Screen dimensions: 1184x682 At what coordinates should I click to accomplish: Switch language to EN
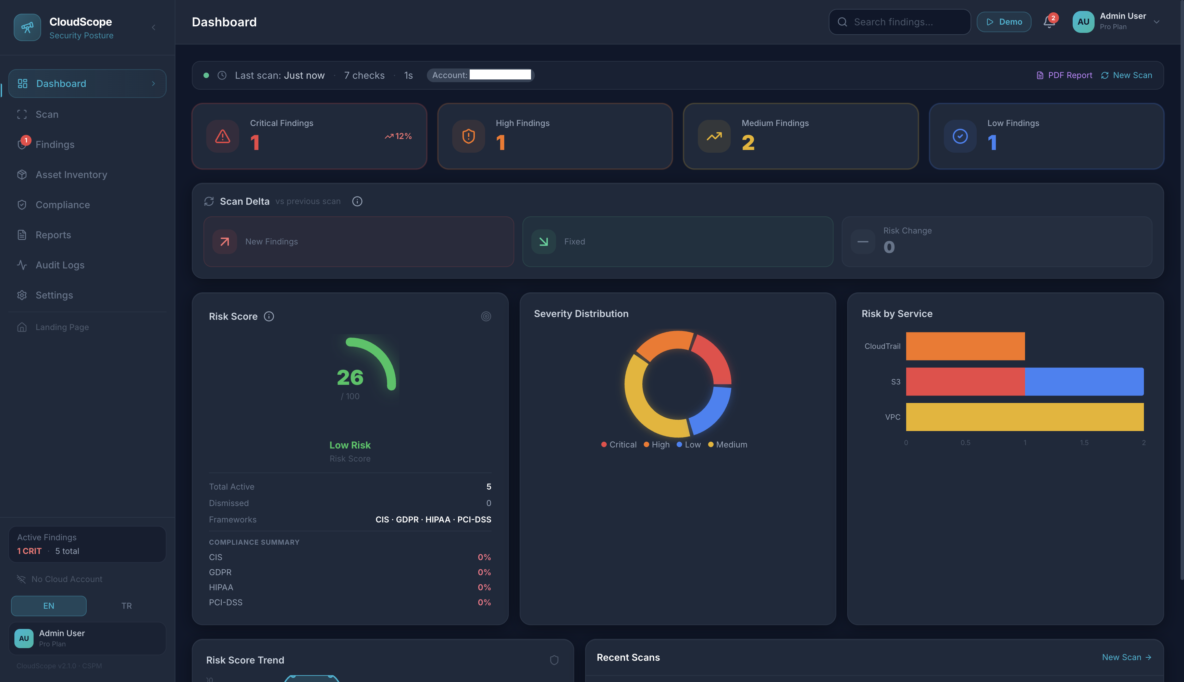[x=49, y=606]
